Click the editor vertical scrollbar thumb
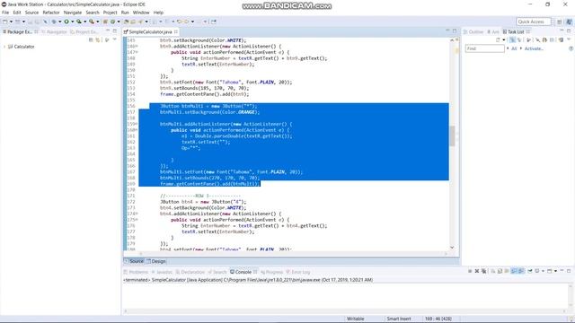 [452, 135]
